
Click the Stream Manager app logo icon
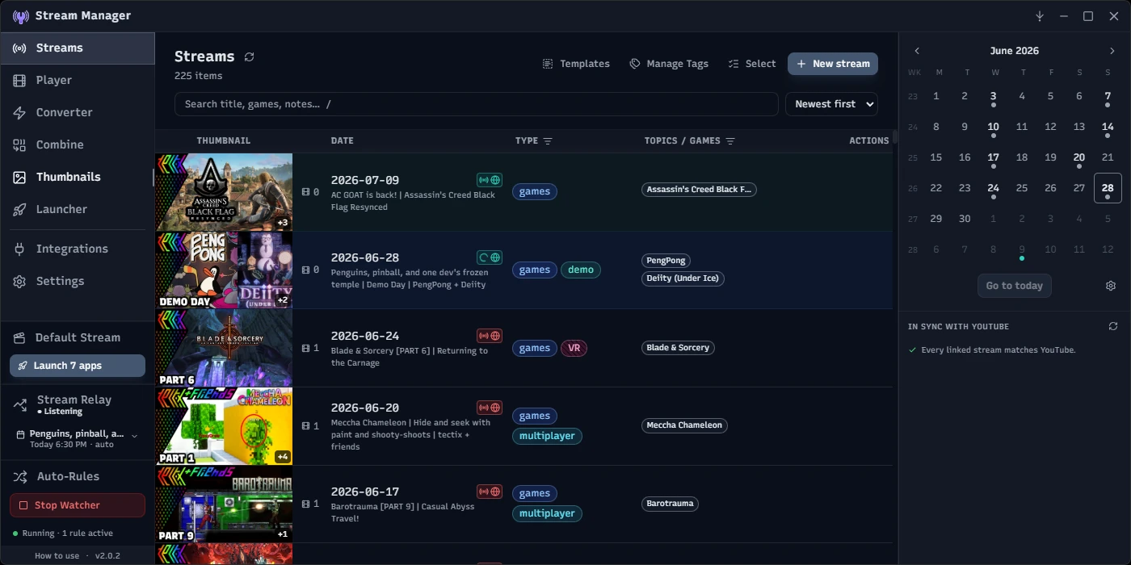(21, 16)
